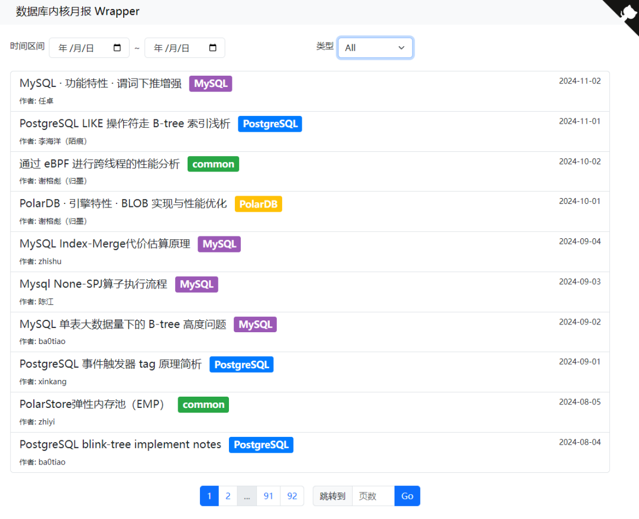This screenshot has width=639, height=519.
Task: Open article PostgreSQL blink-tree implement notes
Action: pos(120,445)
